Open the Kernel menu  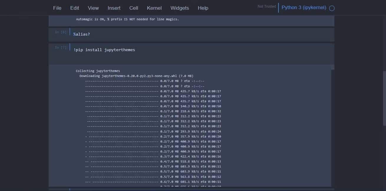(x=154, y=8)
